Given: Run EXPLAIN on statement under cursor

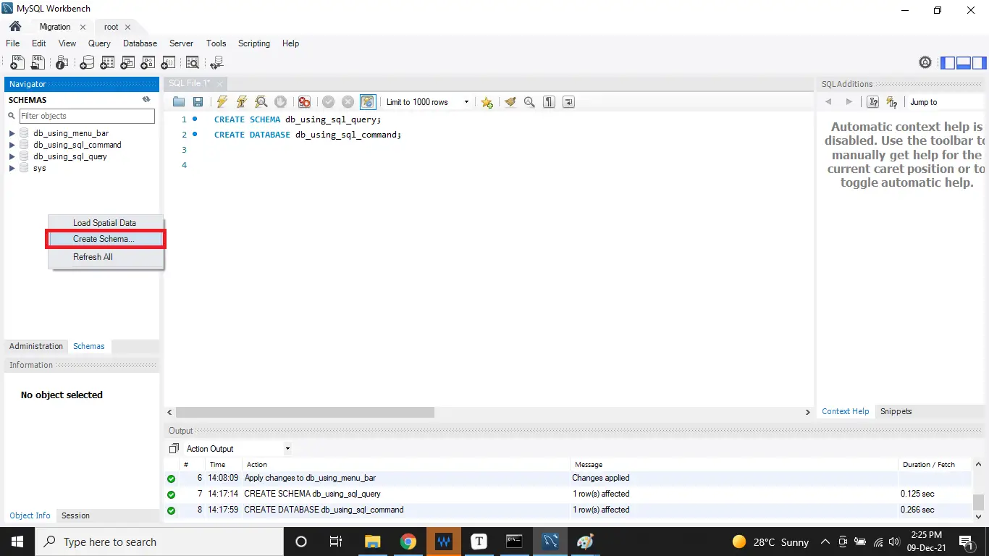Looking at the screenshot, I should (x=261, y=102).
